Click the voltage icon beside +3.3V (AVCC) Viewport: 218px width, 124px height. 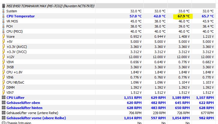tap(4, 47)
